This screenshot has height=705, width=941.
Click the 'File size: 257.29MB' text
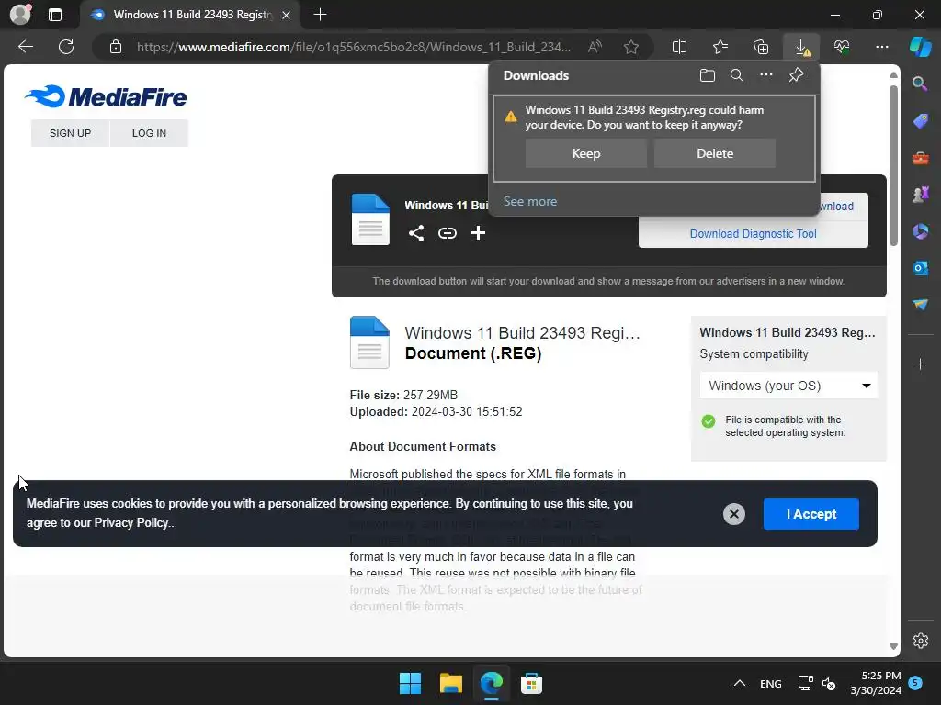click(x=403, y=395)
